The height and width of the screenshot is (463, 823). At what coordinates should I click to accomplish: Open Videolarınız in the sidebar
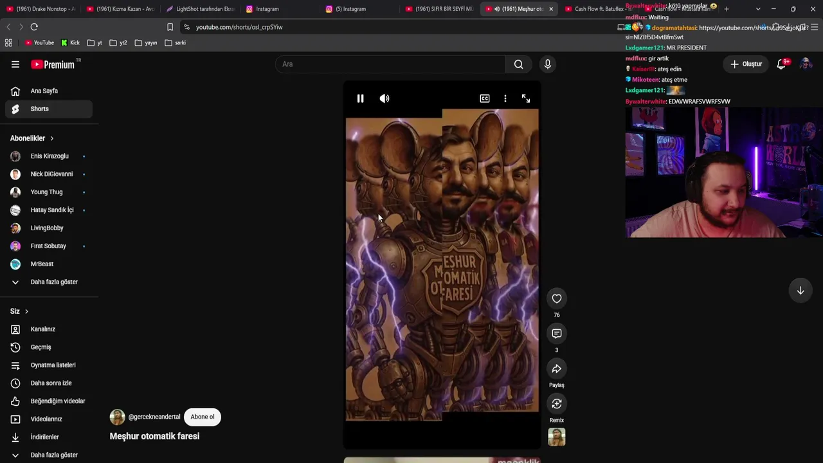point(49,419)
